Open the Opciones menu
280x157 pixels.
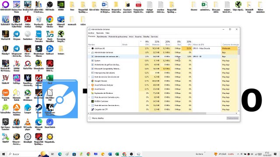click(100, 33)
